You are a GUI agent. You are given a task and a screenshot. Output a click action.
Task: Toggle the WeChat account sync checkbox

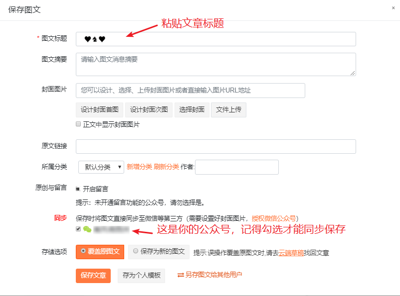[x=78, y=229]
